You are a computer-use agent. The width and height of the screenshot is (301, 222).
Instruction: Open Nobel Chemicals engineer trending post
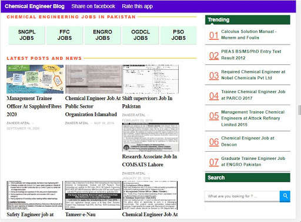pos(253,75)
